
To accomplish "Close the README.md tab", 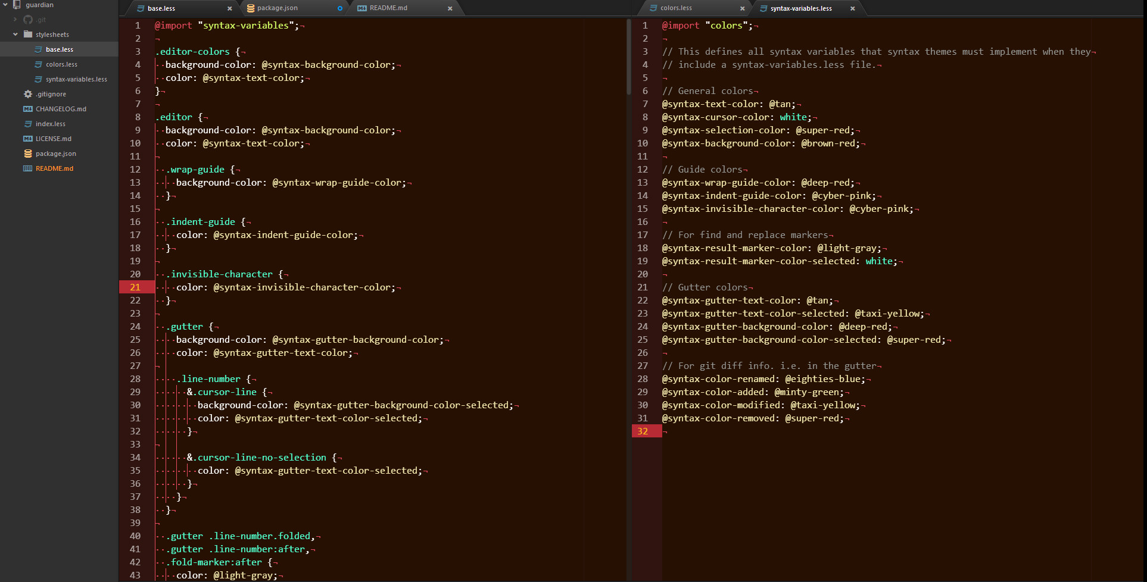I will (x=450, y=8).
